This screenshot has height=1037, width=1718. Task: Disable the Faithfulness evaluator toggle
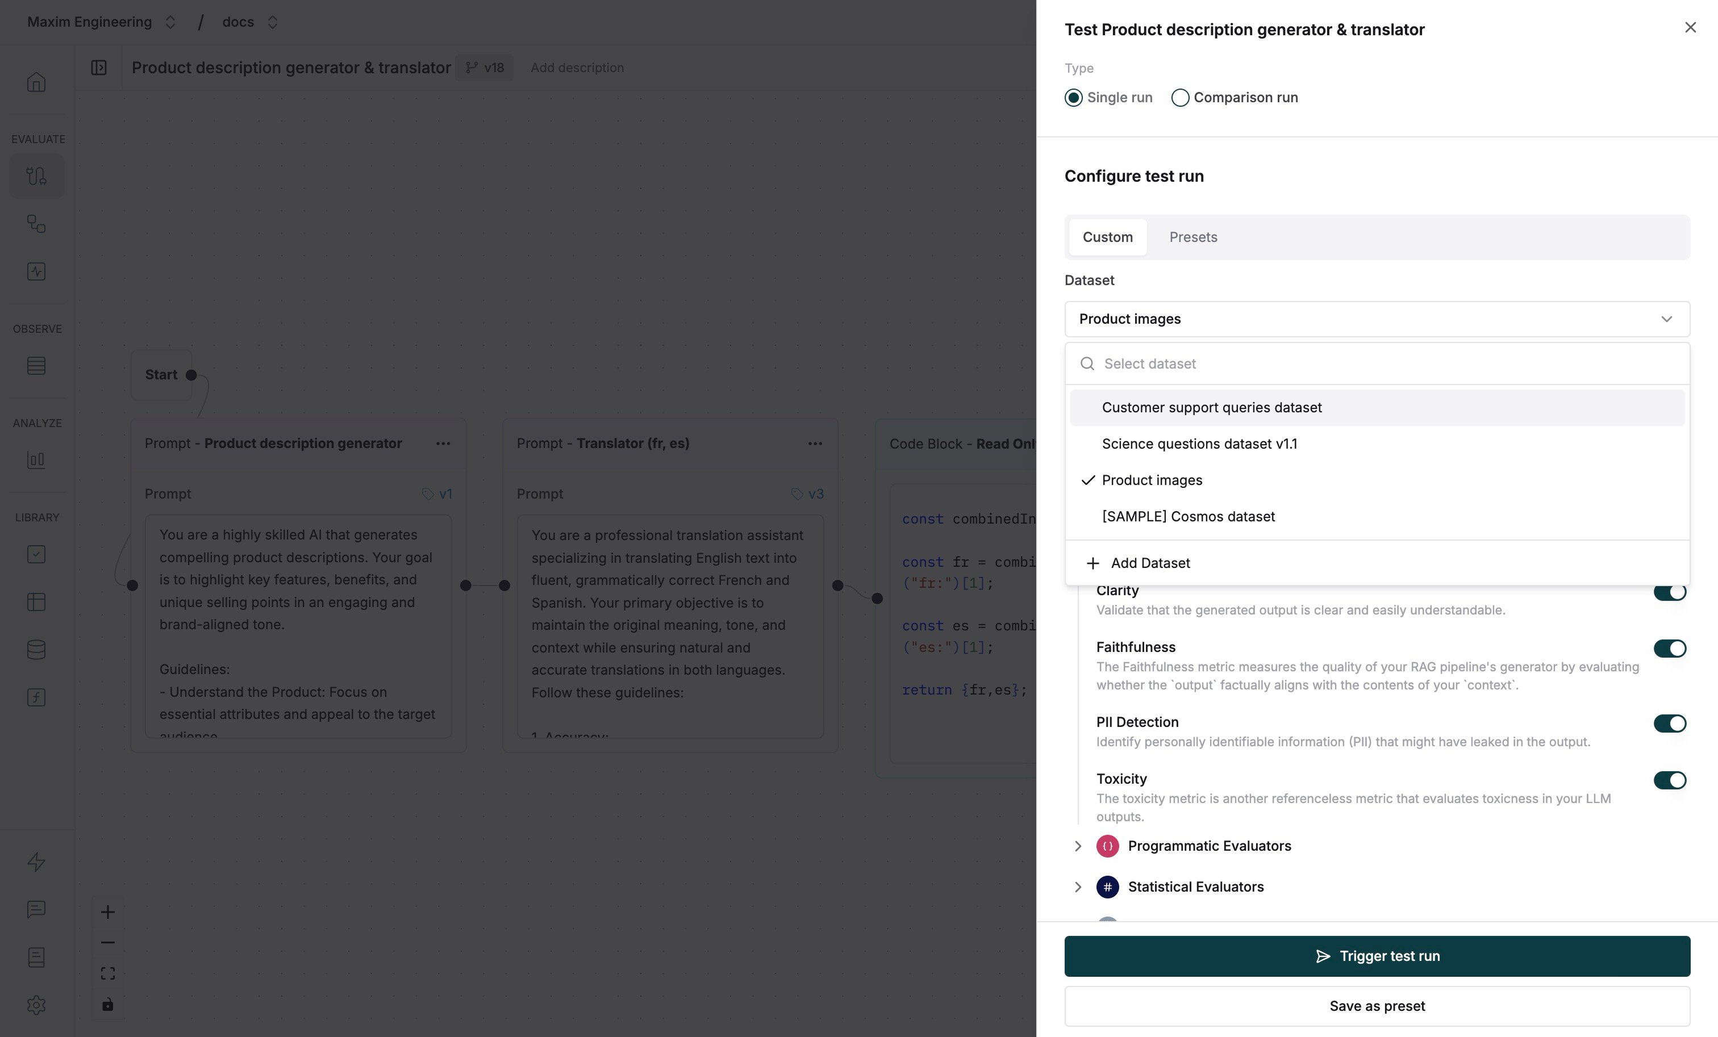click(1671, 649)
